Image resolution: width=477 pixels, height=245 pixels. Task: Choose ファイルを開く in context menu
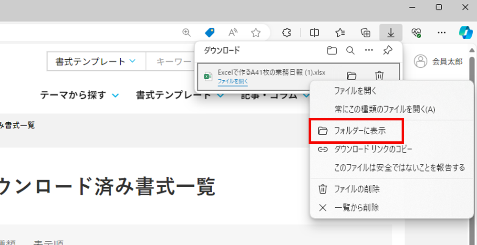point(392,91)
